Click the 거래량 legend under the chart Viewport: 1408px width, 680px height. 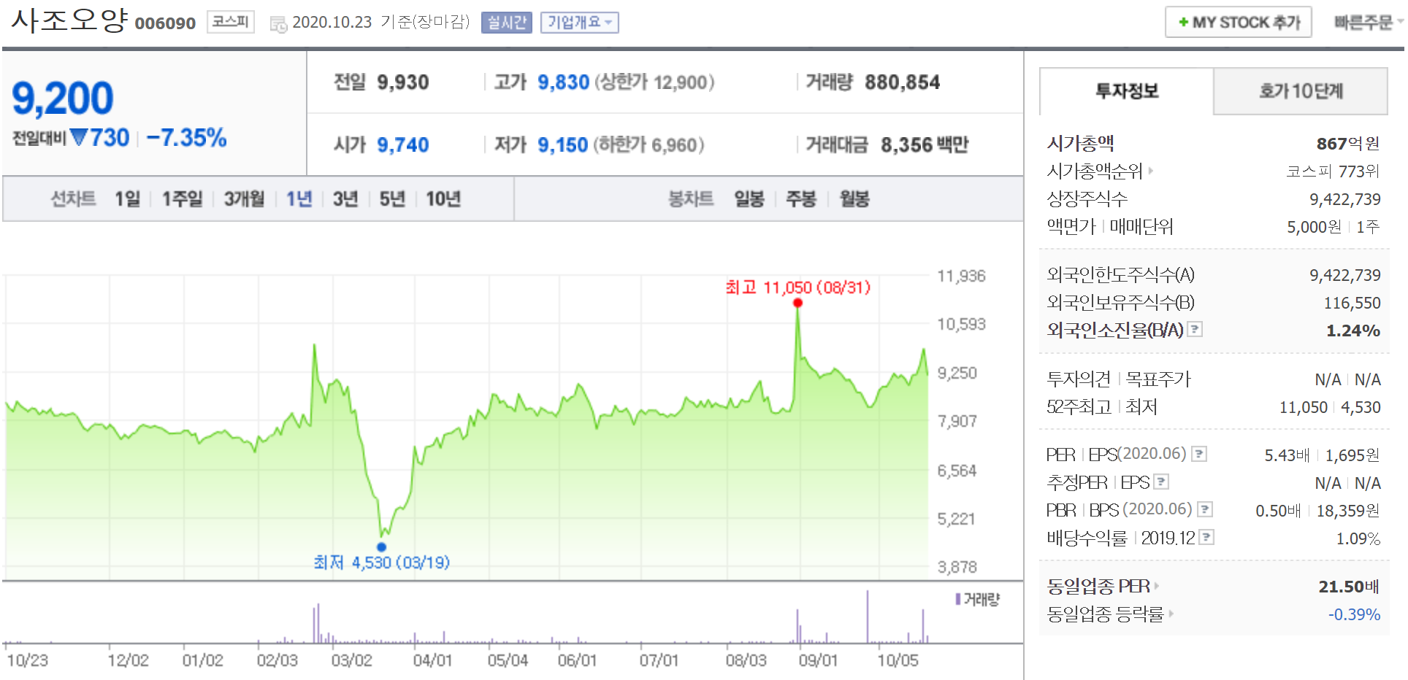[977, 599]
